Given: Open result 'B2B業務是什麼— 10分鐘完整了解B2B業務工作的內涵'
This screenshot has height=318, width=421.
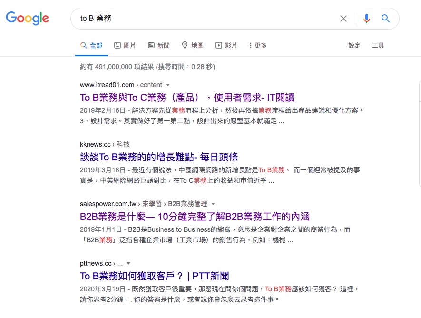Looking at the screenshot, I should click(195, 217).
